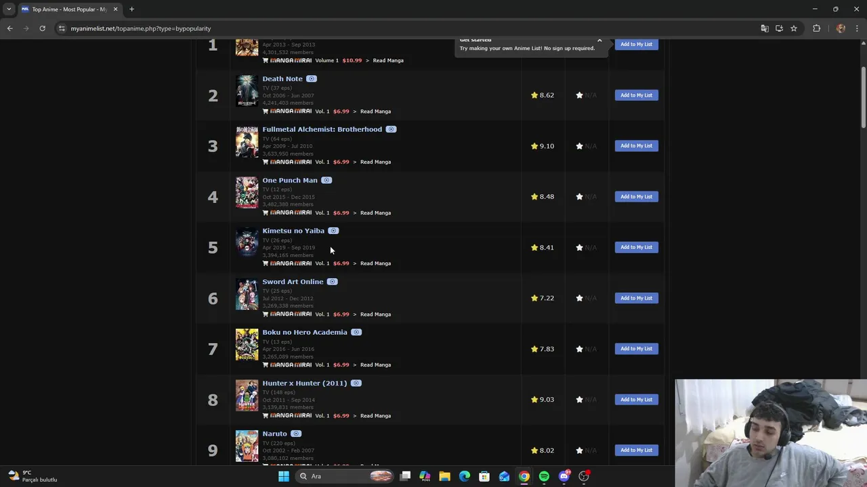
Task: Go back with the browser back arrow
Action: click(9, 28)
